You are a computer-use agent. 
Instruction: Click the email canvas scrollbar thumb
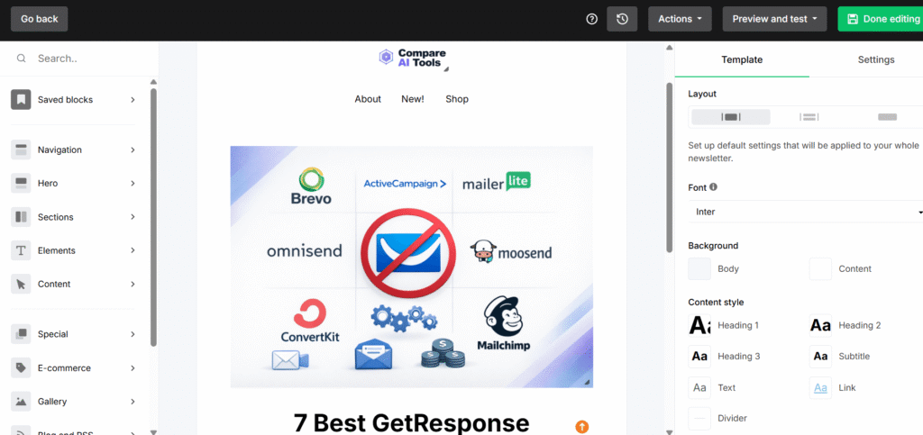pos(669,168)
